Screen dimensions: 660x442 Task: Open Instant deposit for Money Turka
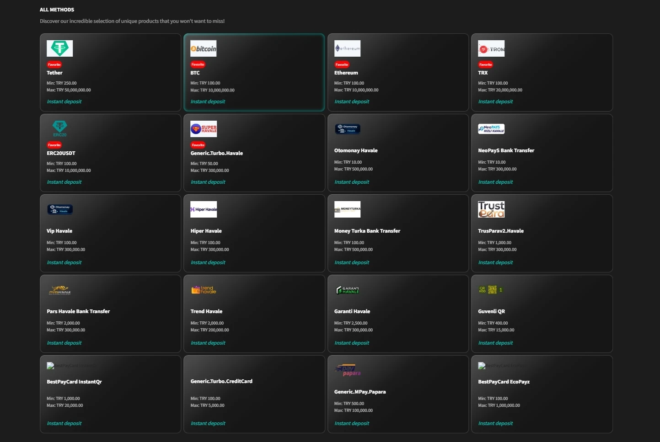tap(352, 262)
